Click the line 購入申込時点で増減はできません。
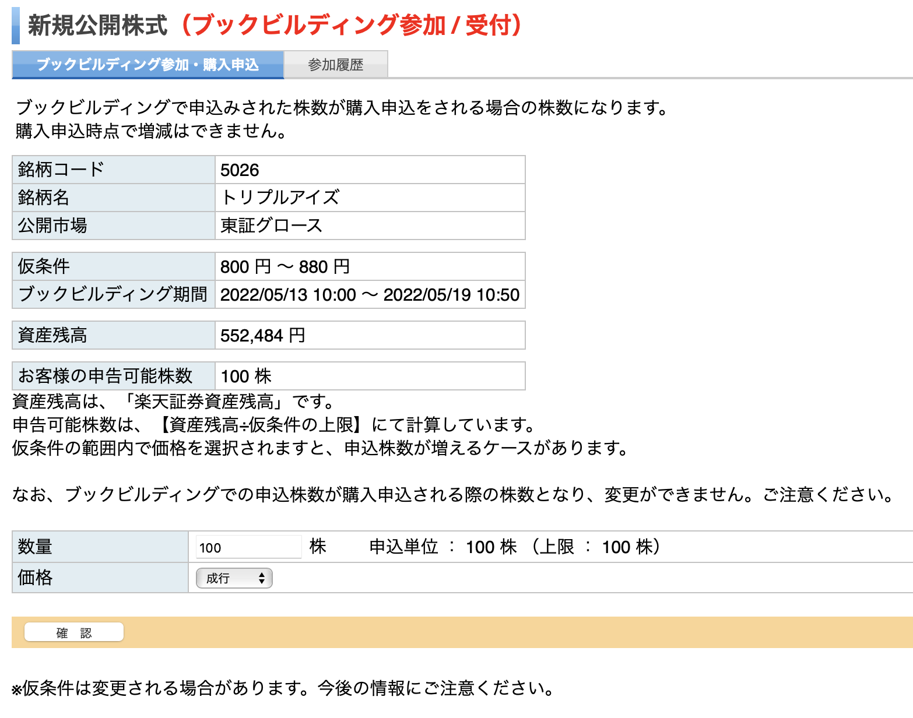913x718 pixels. point(152,131)
